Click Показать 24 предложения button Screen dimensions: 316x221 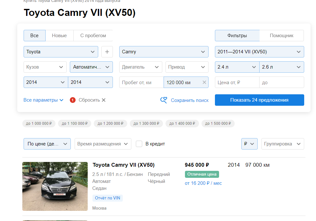pos(259,100)
